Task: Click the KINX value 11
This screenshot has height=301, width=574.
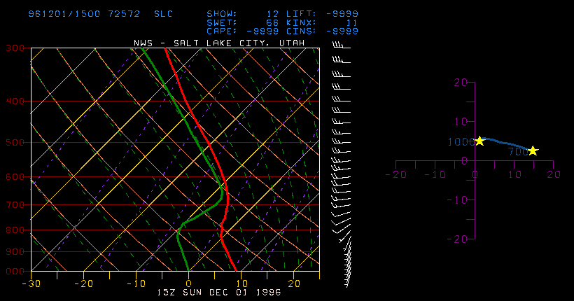Action: pyautogui.click(x=352, y=22)
